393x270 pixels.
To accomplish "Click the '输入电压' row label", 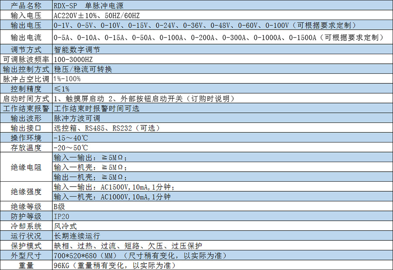I will pos(26,16).
